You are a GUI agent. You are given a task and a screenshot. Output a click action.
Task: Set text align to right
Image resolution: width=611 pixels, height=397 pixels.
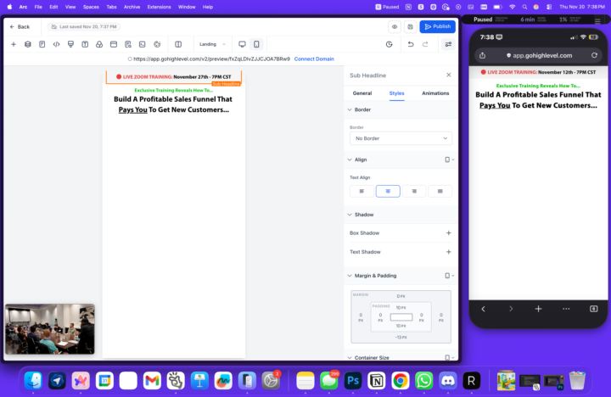(x=414, y=192)
